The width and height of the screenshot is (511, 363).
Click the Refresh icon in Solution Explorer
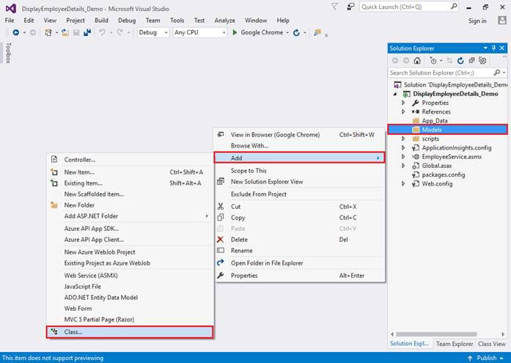(x=460, y=61)
